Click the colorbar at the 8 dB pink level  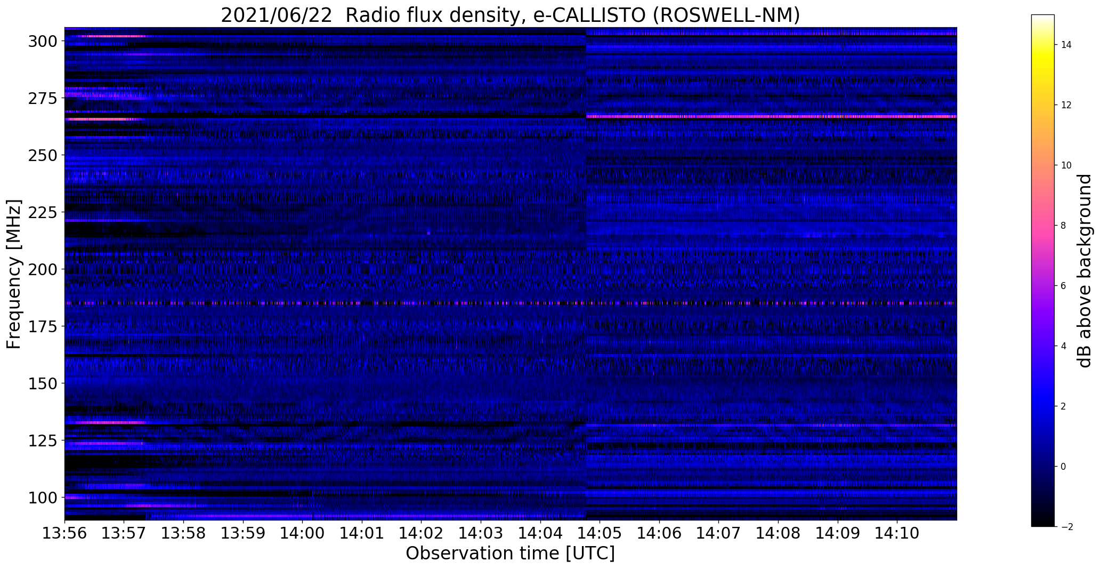[1043, 226]
